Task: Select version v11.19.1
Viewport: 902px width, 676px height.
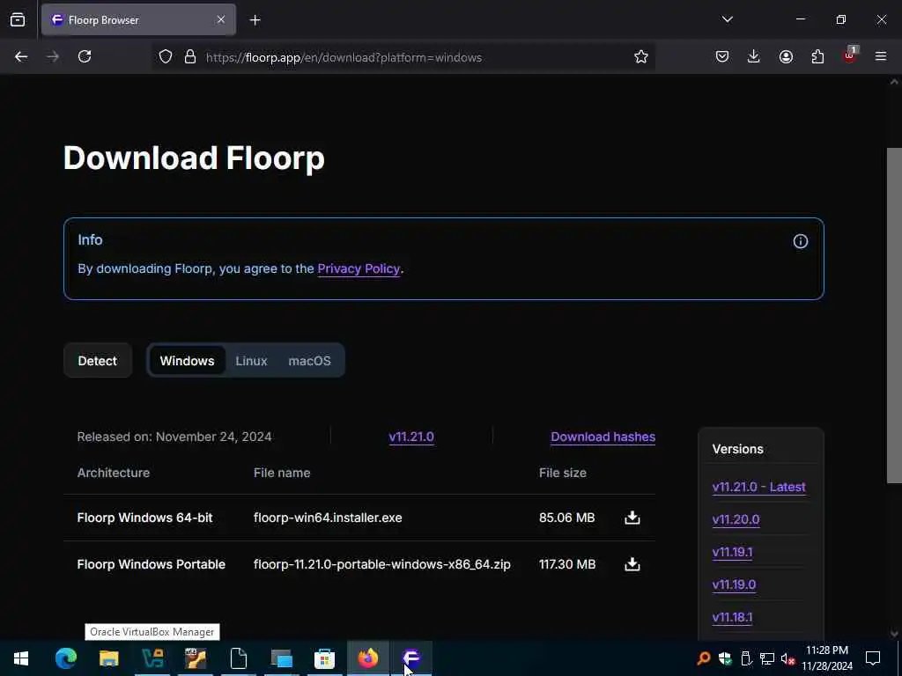Action: coord(732,553)
